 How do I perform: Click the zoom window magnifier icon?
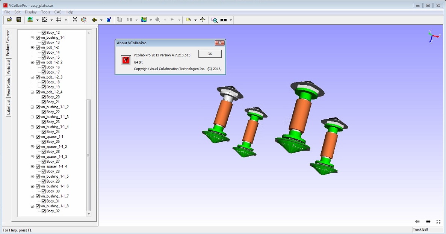click(x=215, y=20)
